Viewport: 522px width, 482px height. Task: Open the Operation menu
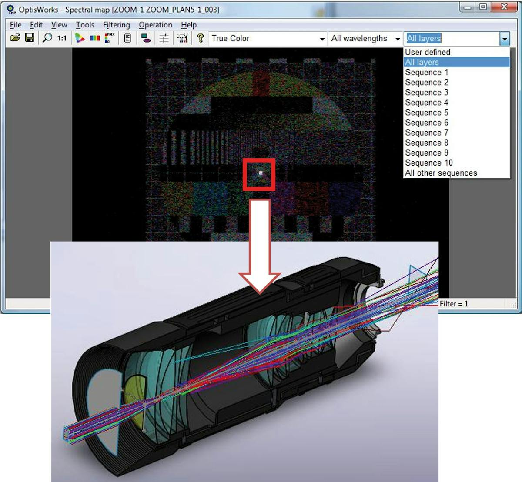(155, 25)
